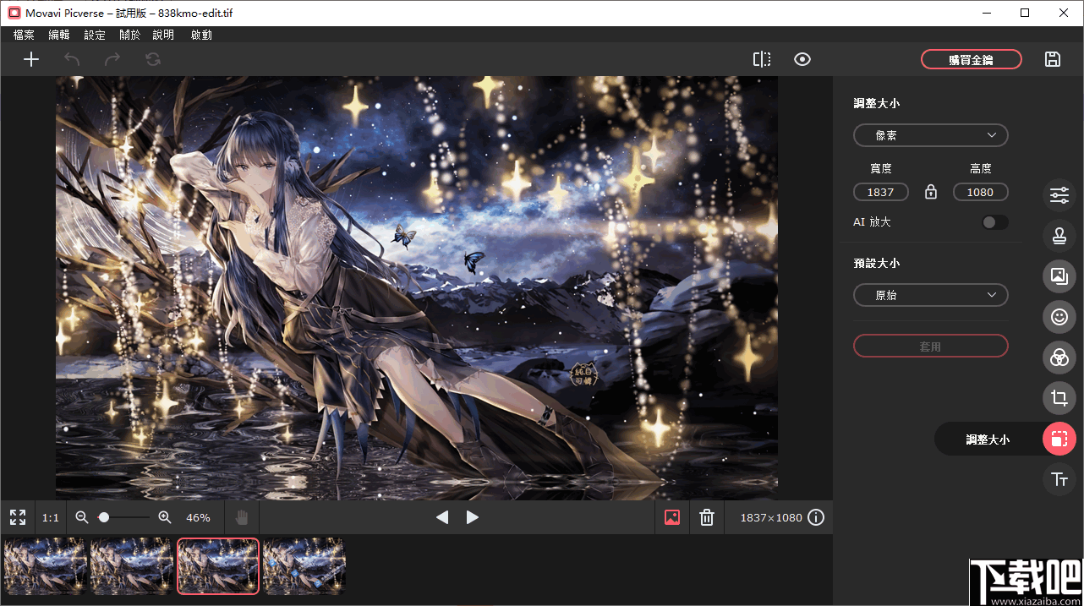Select the first filmstrip thumbnail
1084x606 pixels.
tap(46, 566)
